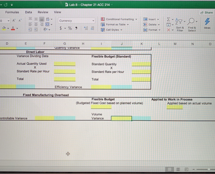Select column J header
This screenshot has height=174, width=215.
click(122, 44)
